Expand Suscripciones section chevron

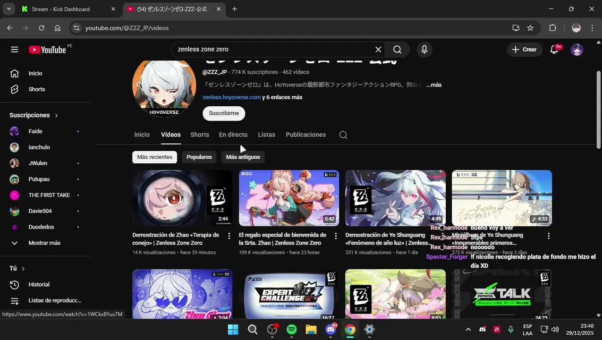56,115
